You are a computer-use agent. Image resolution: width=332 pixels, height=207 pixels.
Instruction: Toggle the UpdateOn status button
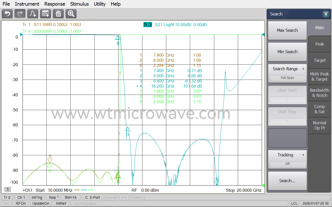click(41, 203)
